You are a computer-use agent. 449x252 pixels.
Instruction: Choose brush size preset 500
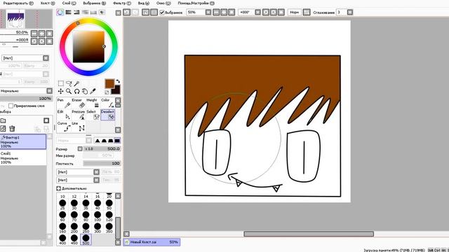(86, 239)
